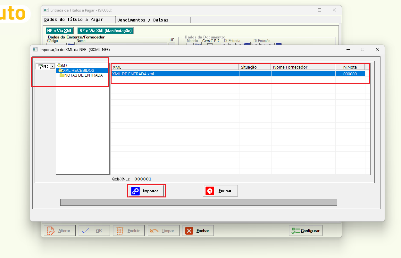401x258 pixels.
Task: Click Fechar in the Entrada de Títulos window
Action: [198, 231]
